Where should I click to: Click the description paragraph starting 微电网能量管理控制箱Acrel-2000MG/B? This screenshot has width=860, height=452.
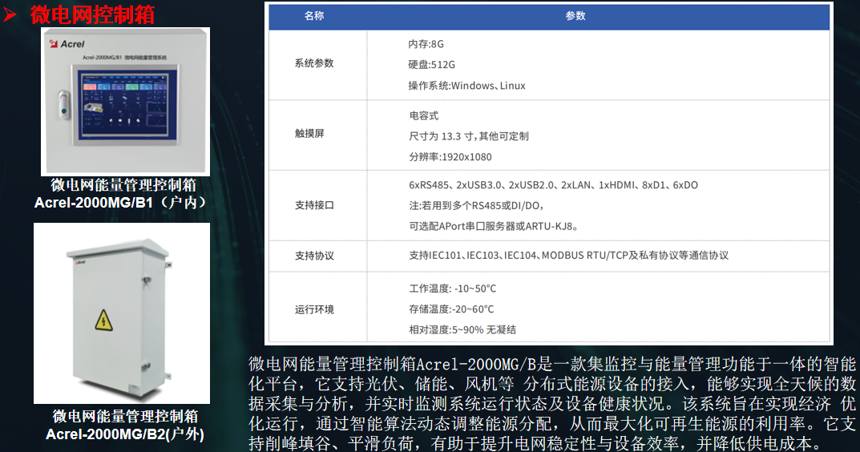coord(551,403)
